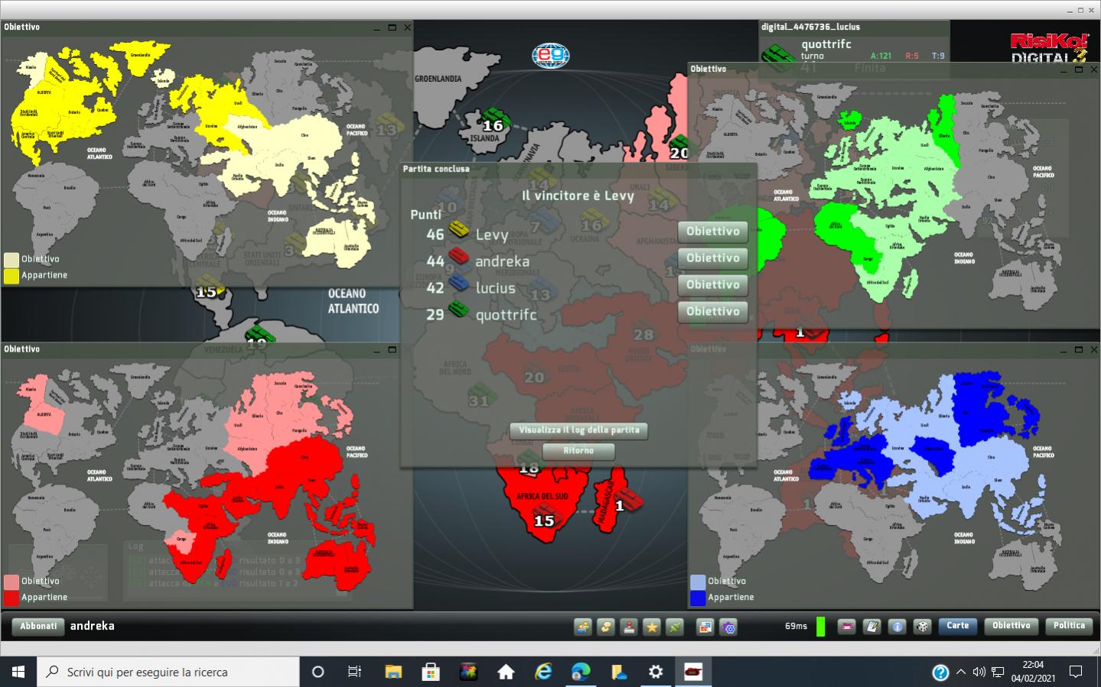The width and height of the screenshot is (1101, 687).
Task: Minimize the top-right Obiettivo window
Action: pyautogui.click(x=1064, y=70)
